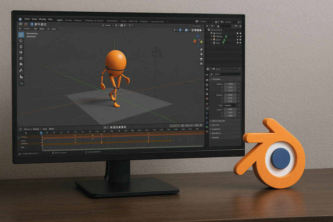Open the Virenbiy menu
The image size is (333, 222).
click(x=42, y=19)
